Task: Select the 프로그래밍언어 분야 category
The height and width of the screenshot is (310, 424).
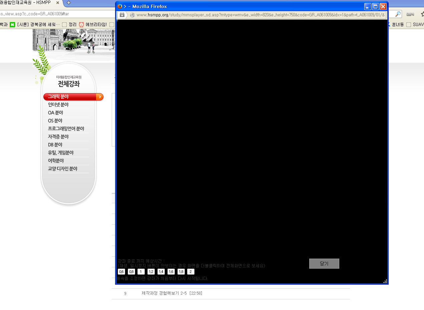Action: (x=66, y=129)
